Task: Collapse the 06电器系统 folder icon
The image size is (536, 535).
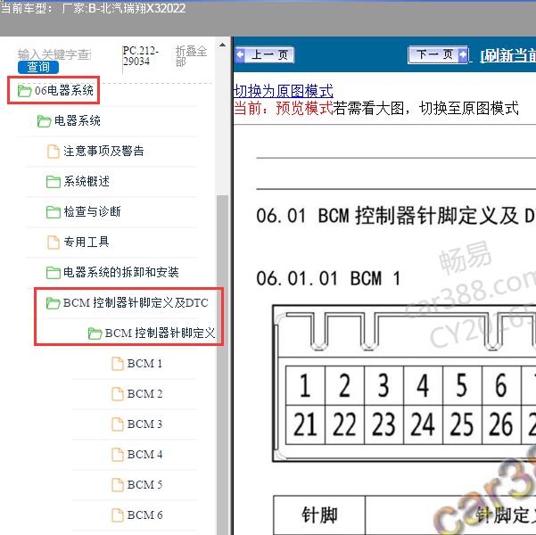Action: (25, 91)
